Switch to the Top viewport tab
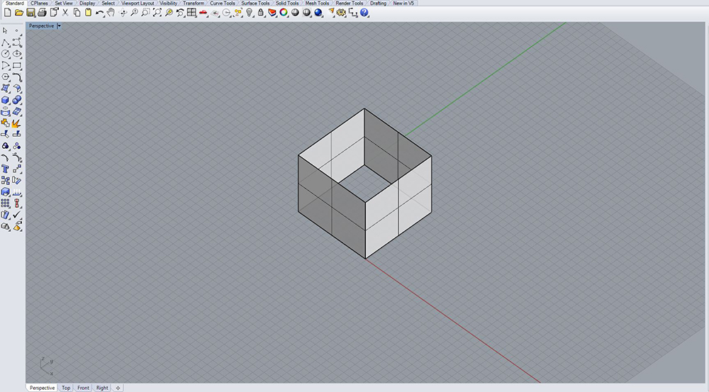 click(66, 388)
